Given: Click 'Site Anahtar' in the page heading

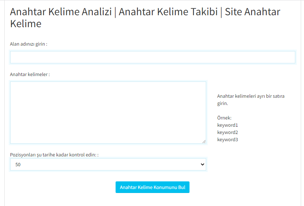Looking at the screenshot, I should [x=253, y=12].
